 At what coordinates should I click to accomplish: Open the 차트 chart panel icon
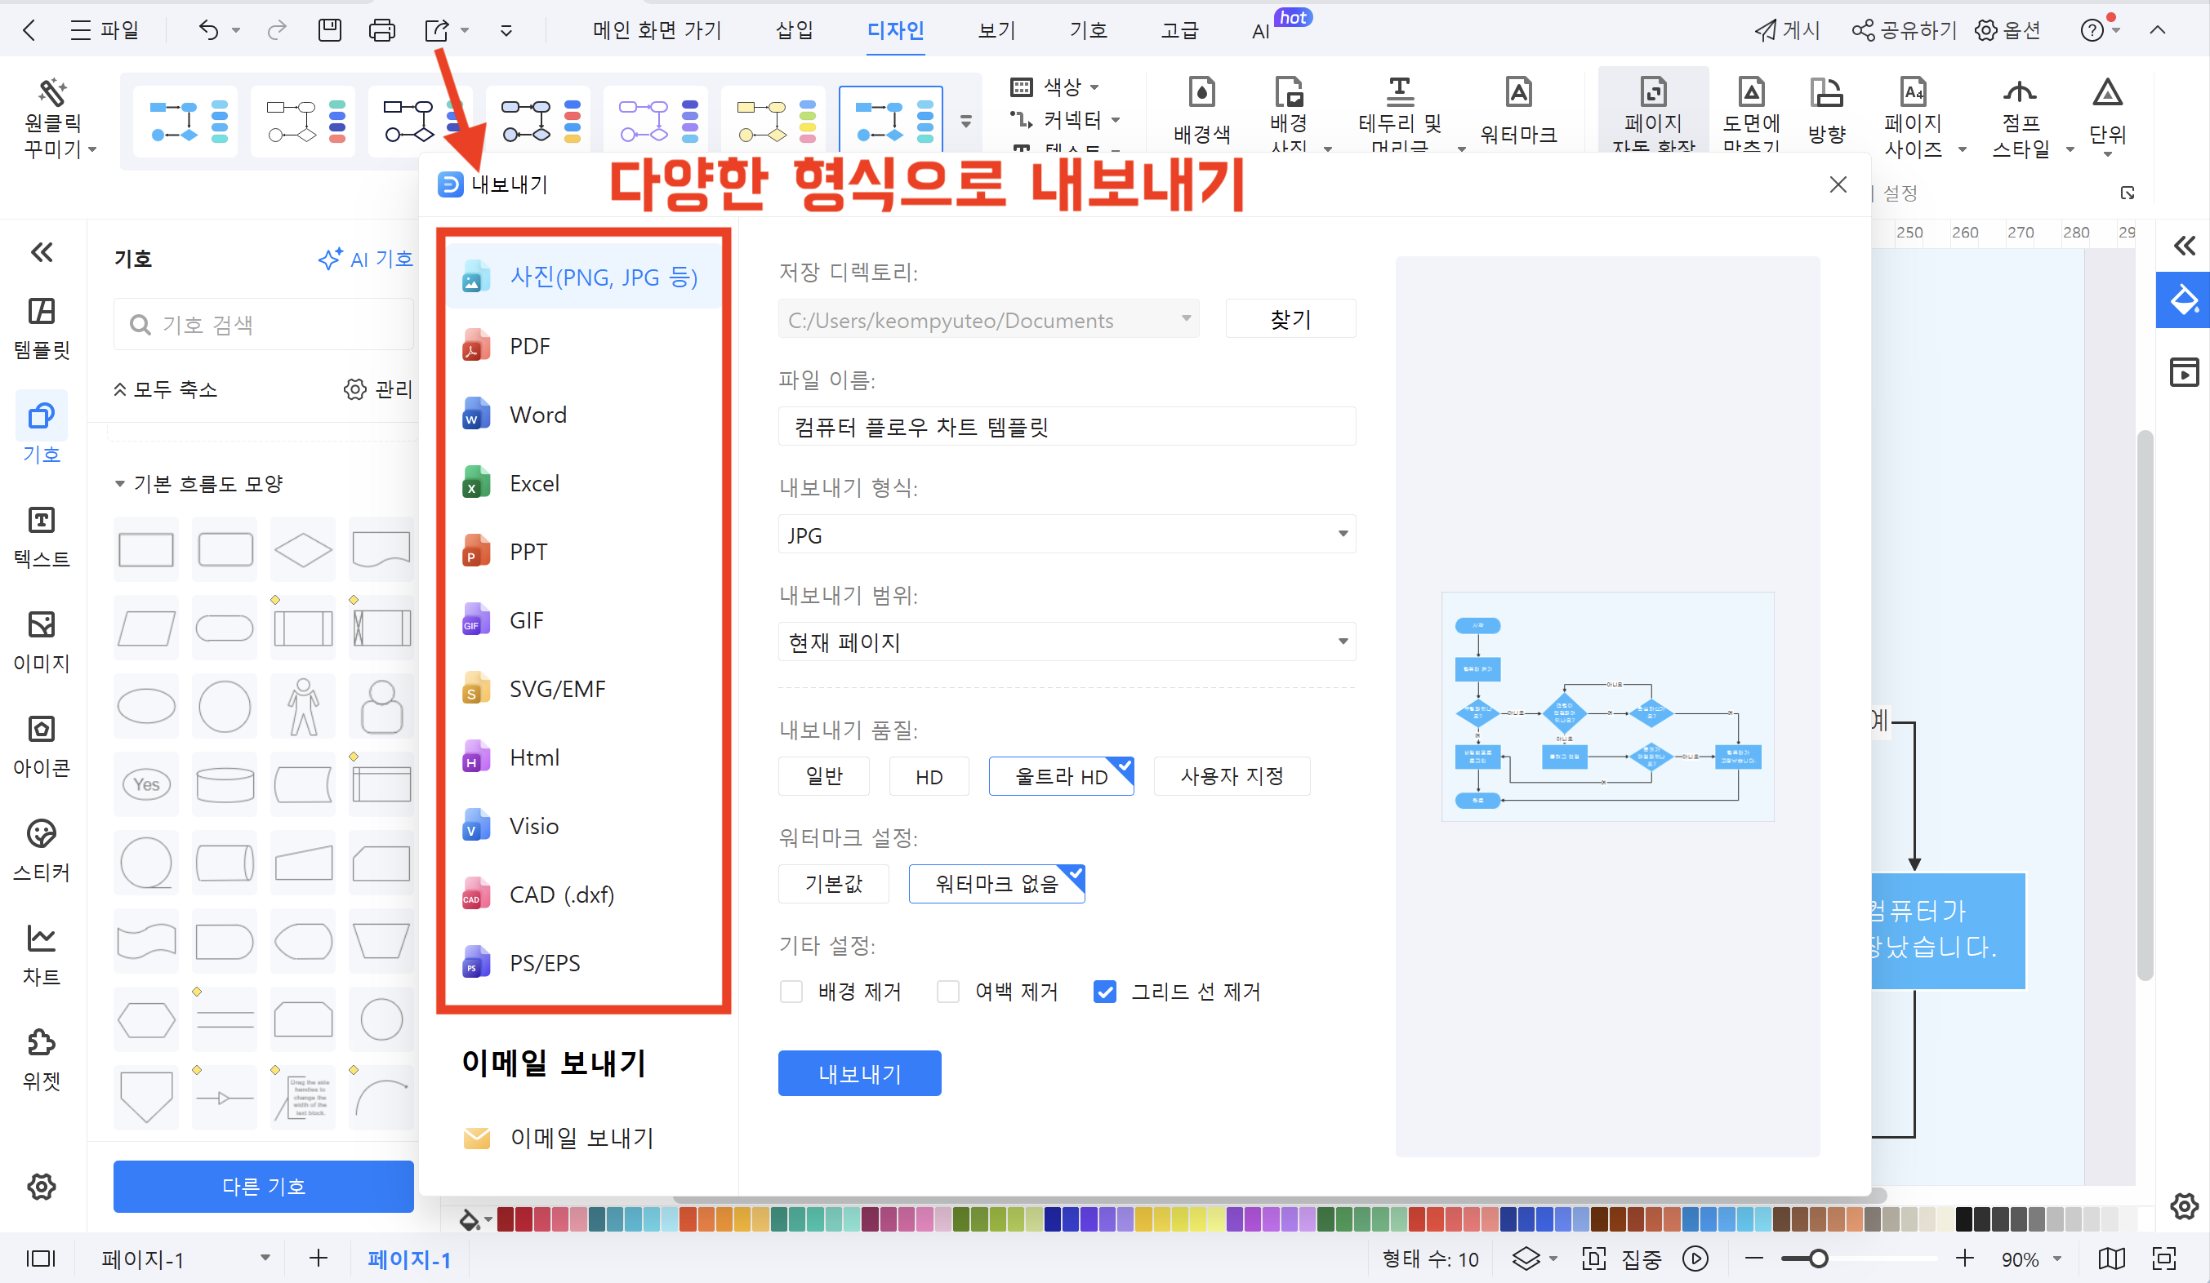[41, 939]
